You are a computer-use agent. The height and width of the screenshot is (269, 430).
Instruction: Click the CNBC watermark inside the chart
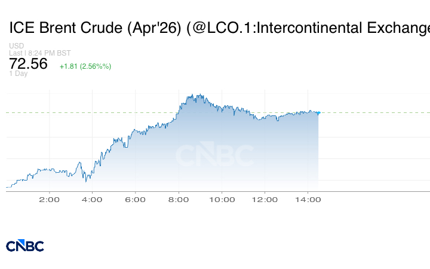214,156
